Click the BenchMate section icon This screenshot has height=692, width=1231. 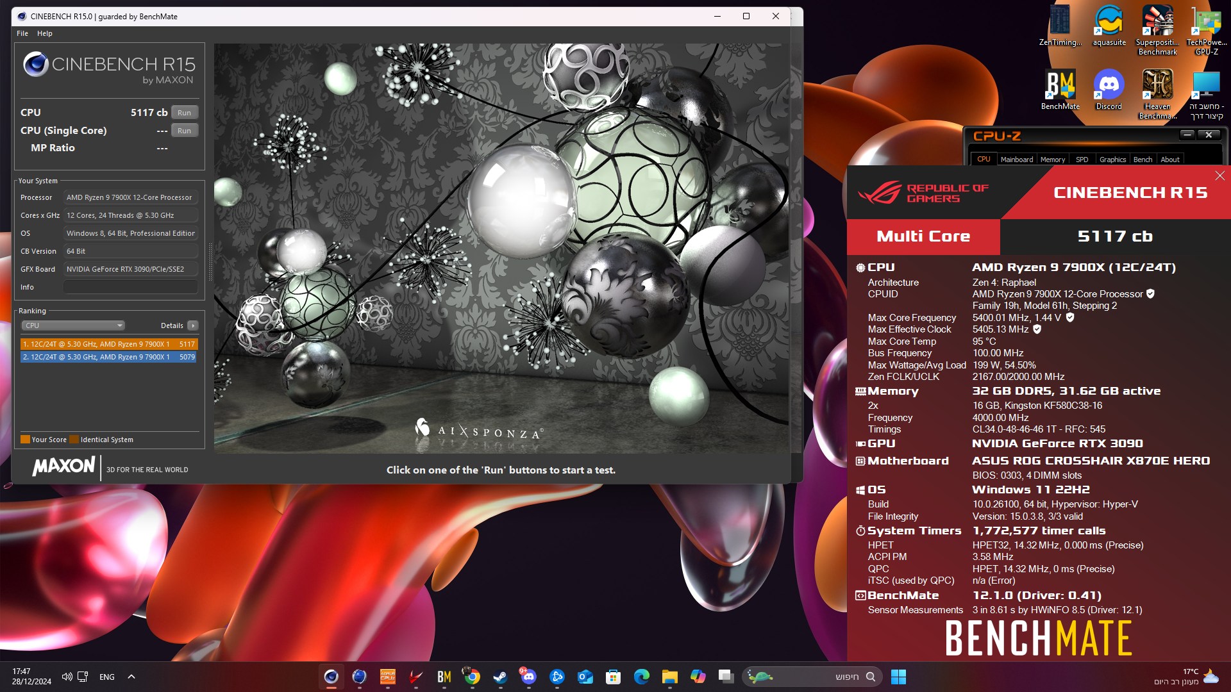[x=860, y=595]
